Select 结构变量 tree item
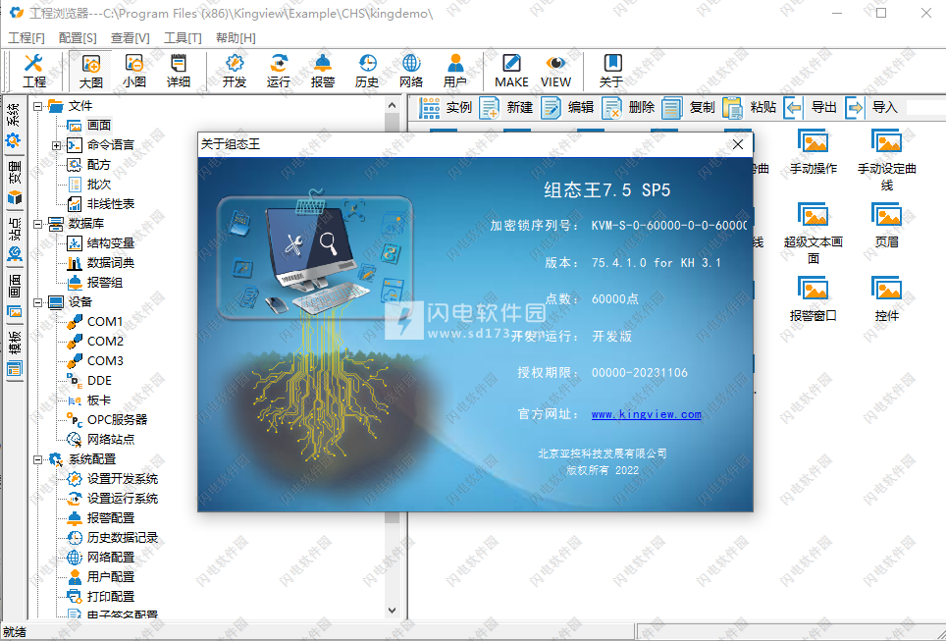The image size is (946, 641). point(111,243)
